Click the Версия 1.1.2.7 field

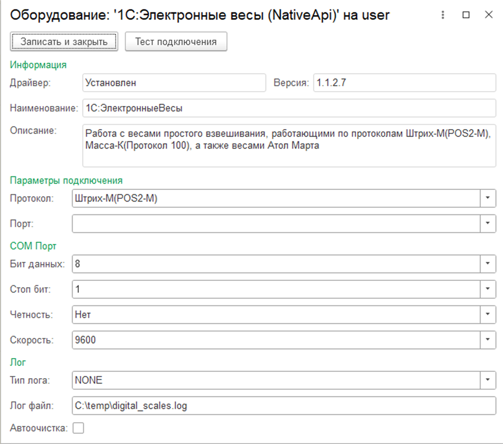pos(405,83)
